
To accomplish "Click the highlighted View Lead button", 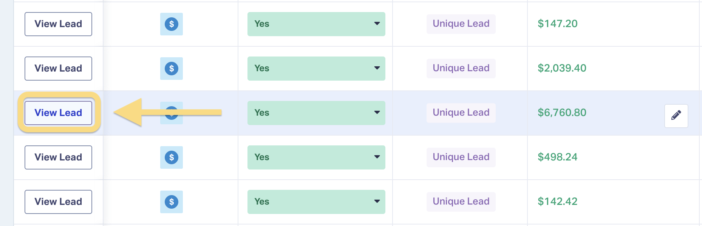I will coord(58,113).
